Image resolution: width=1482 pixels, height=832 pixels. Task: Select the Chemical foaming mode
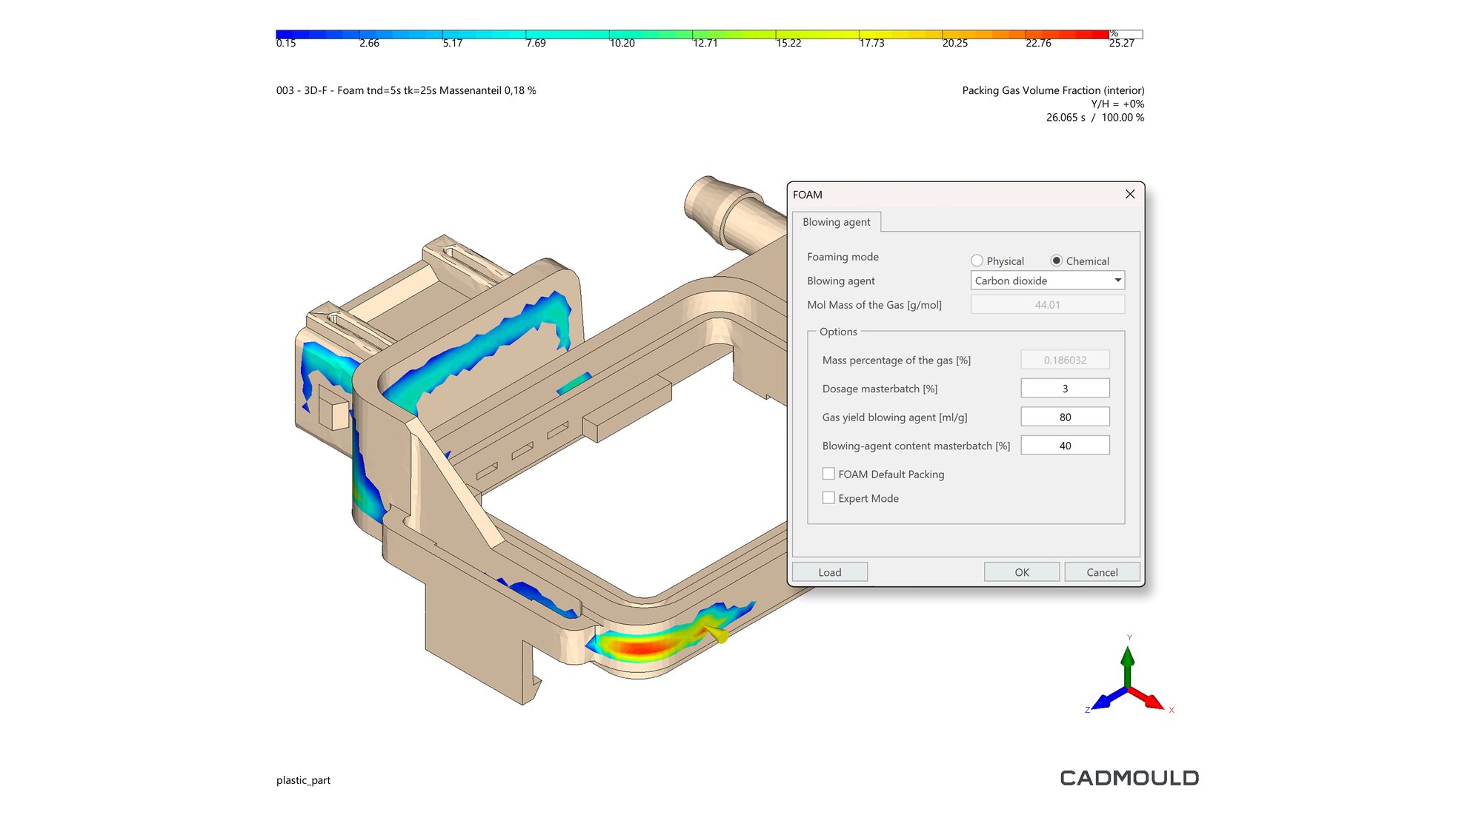point(1057,261)
